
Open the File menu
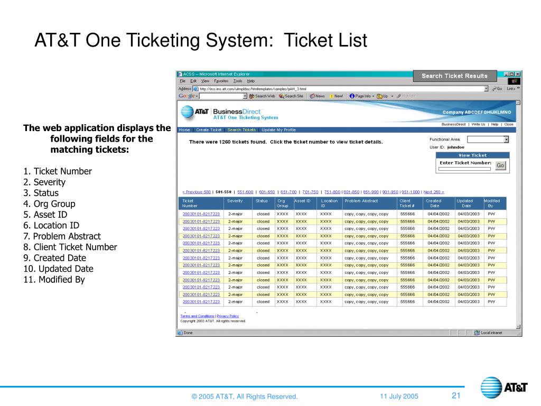click(182, 81)
